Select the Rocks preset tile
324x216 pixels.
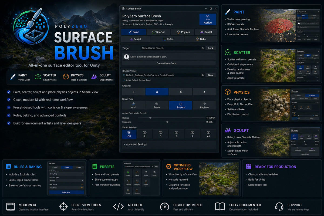146,173
